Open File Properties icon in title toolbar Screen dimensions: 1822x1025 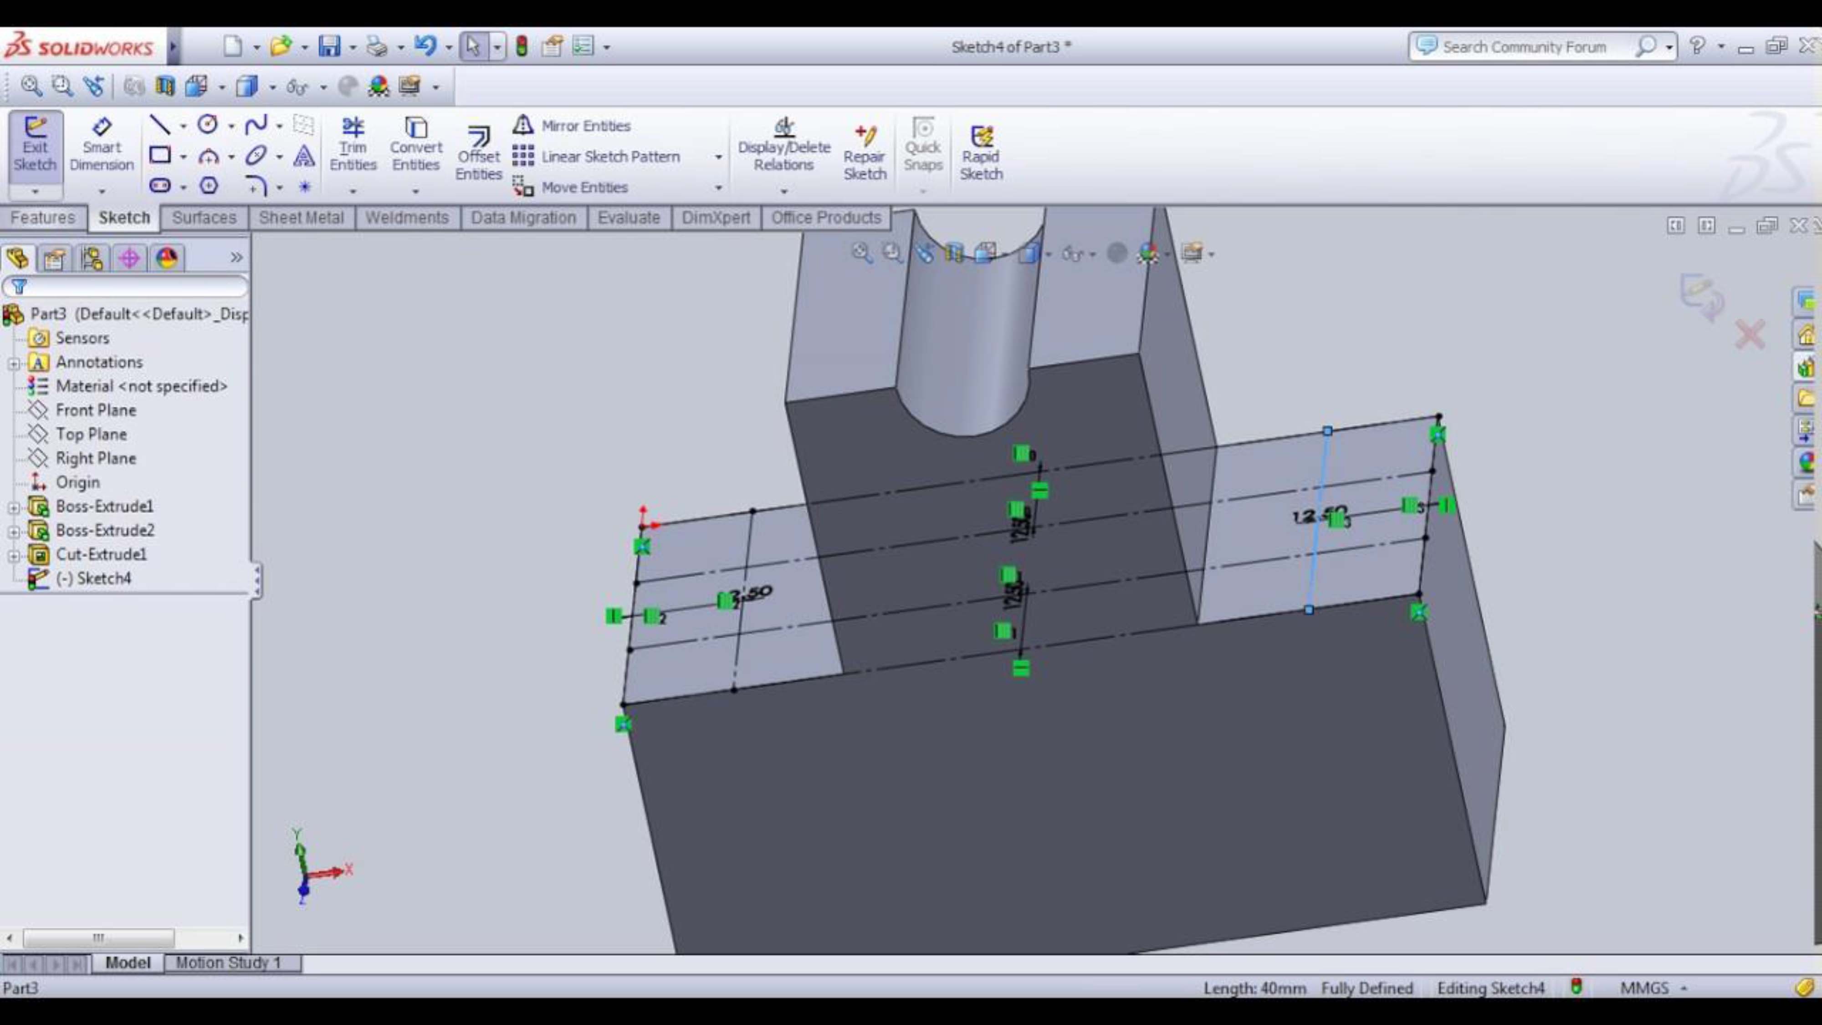point(552,46)
